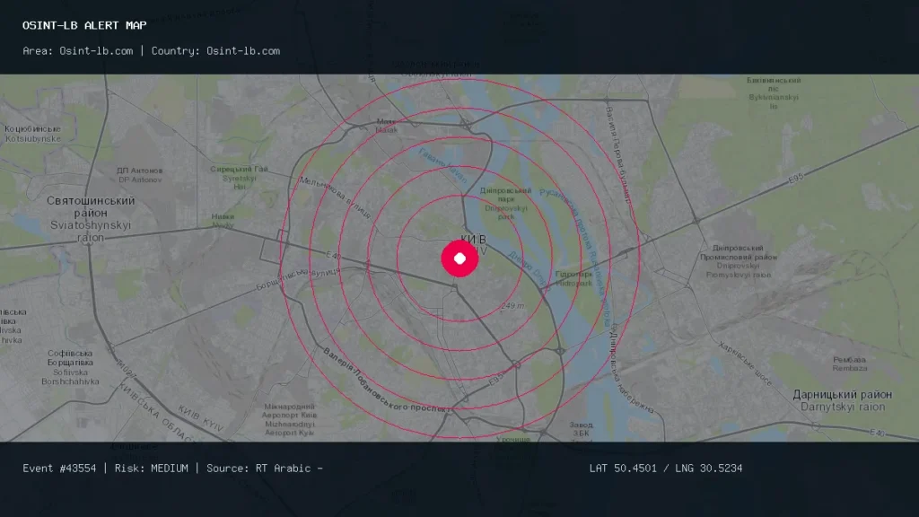Click the 'Харківське шосе' road label
This screenshot has width=919, height=517.
(745, 364)
